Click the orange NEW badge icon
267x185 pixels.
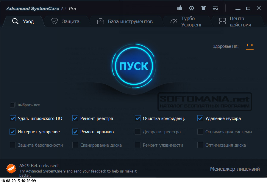(x=11, y=169)
